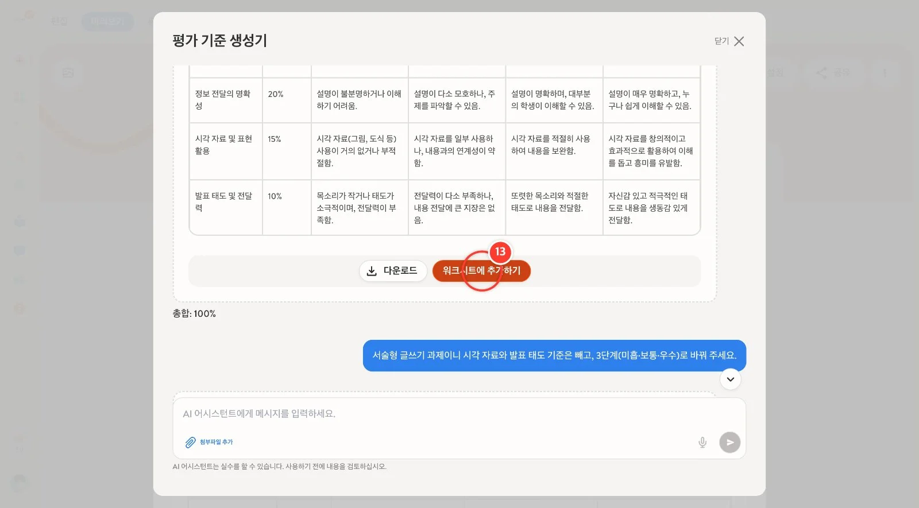Click the cell starting "시각 자료를 창의적이고"
The image size is (919, 508).
coord(651,152)
